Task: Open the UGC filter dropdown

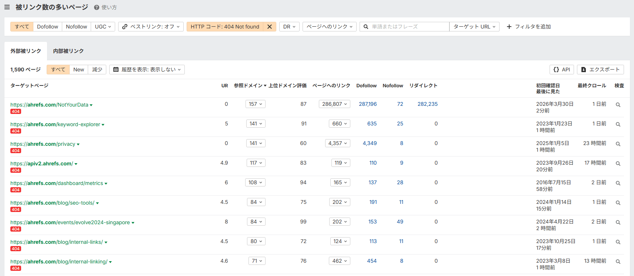Action: (103, 27)
